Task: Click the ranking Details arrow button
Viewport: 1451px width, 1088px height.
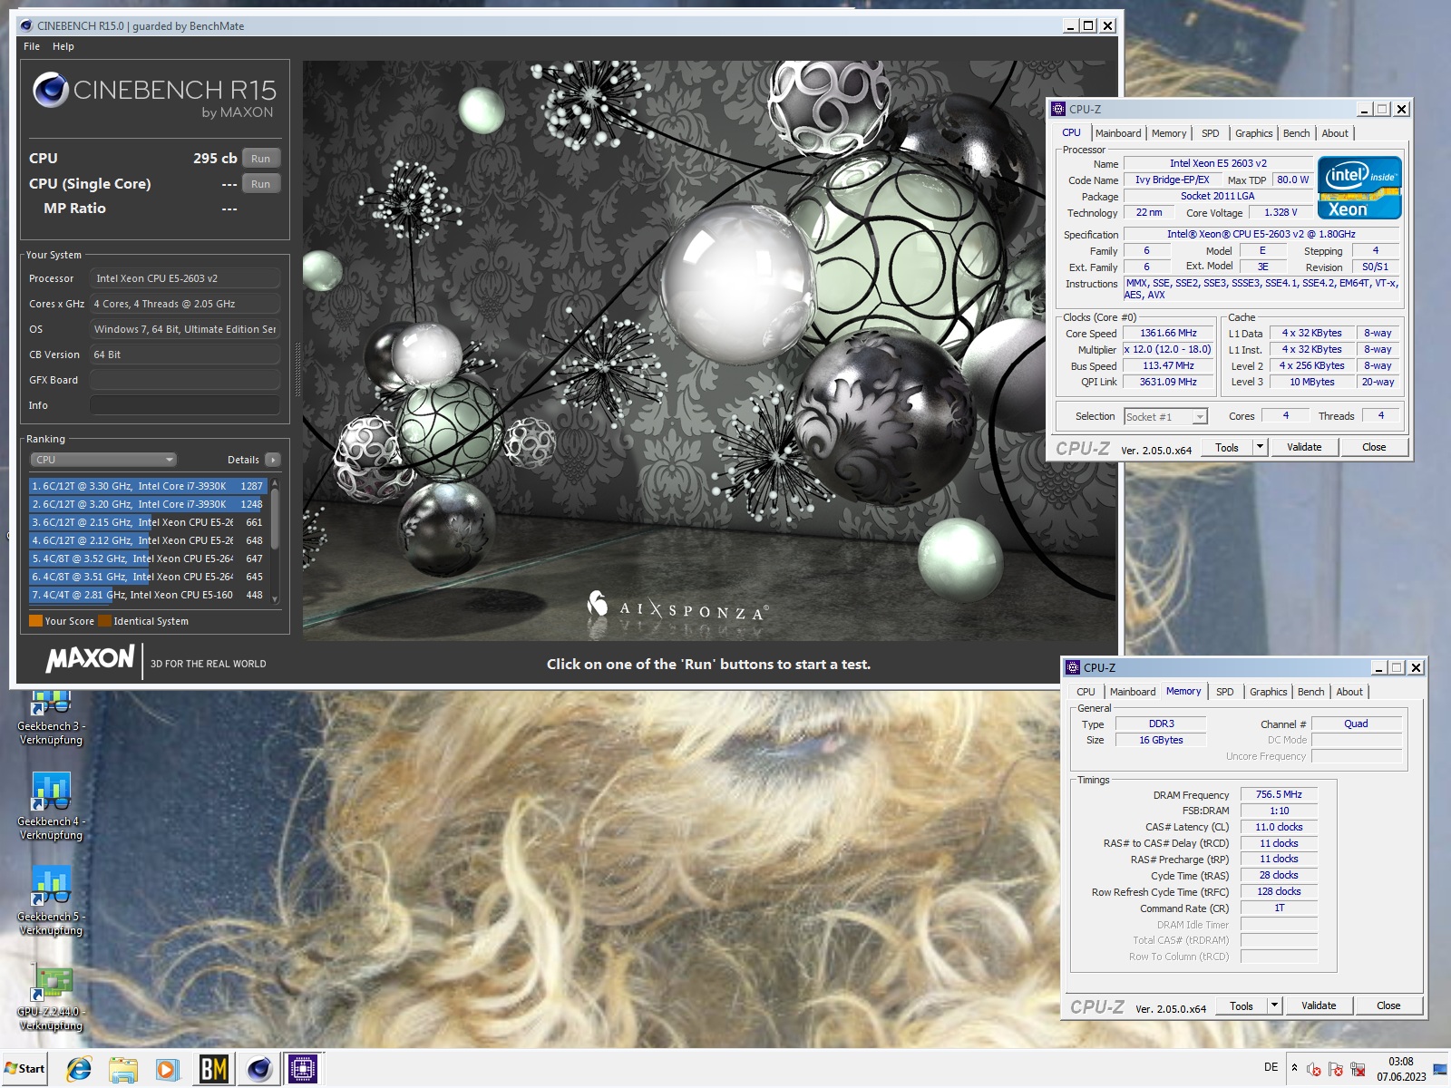Action: tap(273, 460)
